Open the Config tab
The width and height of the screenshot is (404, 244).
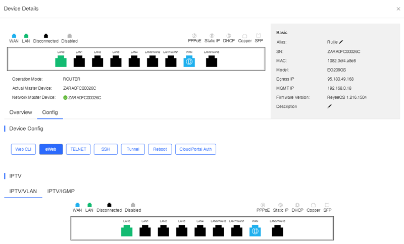pos(50,112)
